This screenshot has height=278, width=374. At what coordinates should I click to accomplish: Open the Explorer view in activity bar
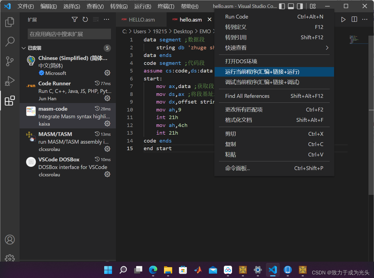[x=10, y=22]
